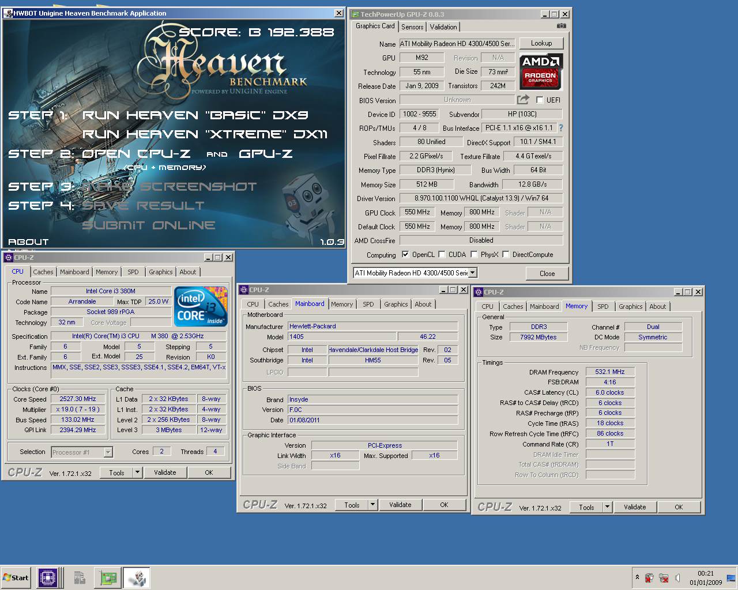
Task: Click the power plug tray icon
Action: coord(649,577)
